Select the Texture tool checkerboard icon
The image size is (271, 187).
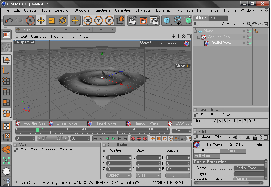[6, 126]
